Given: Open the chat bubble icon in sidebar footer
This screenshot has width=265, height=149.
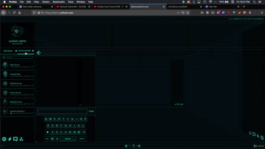Looking at the screenshot, I should (15, 139).
